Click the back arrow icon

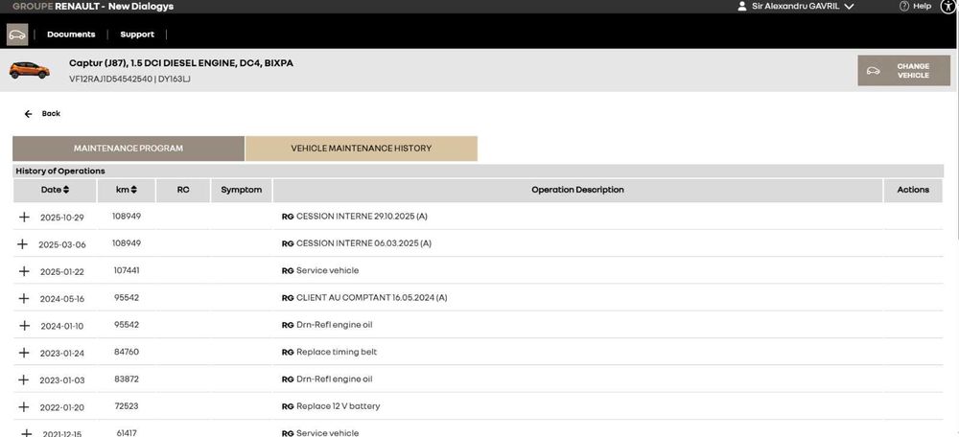(28, 114)
